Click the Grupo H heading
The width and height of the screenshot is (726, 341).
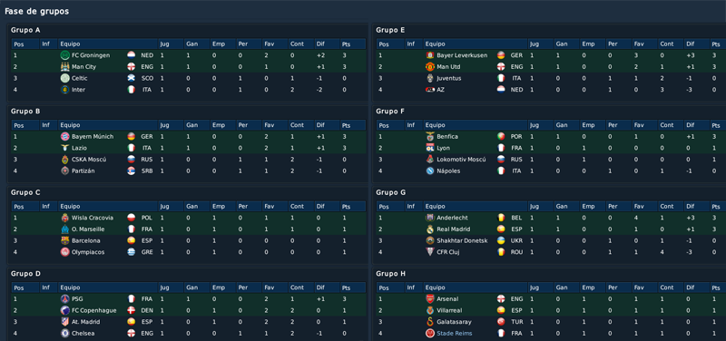(x=390, y=274)
